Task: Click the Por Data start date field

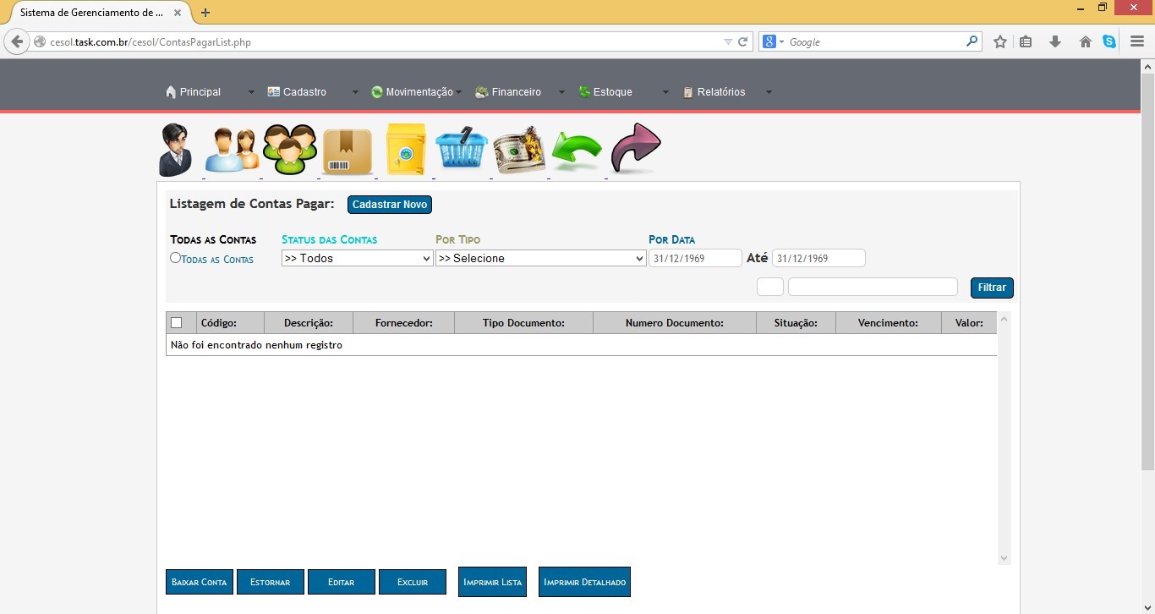Action: tap(695, 259)
